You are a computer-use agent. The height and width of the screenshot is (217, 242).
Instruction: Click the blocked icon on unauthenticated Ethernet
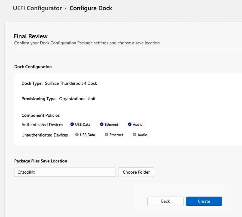tap(106, 135)
